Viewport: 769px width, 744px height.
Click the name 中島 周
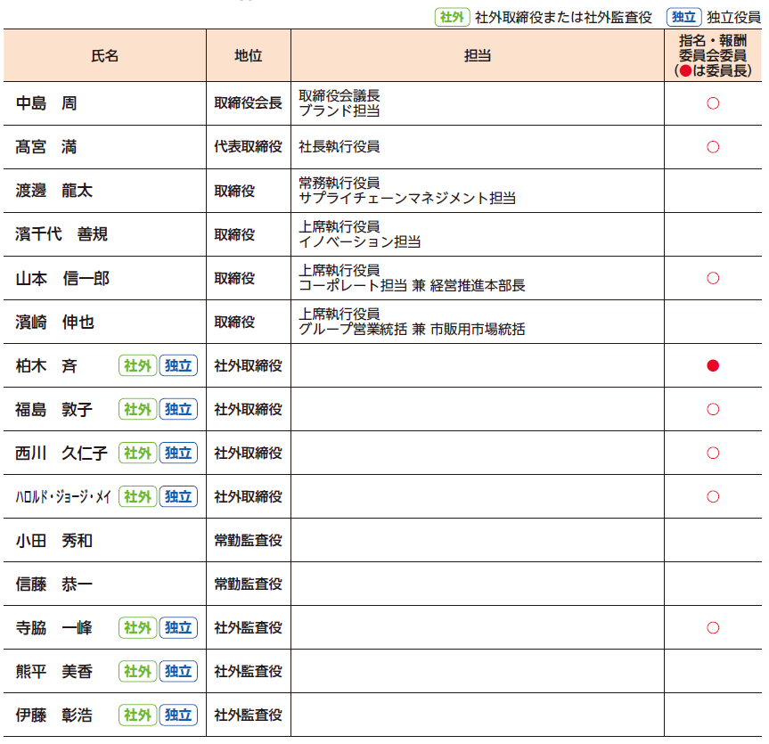(46, 103)
